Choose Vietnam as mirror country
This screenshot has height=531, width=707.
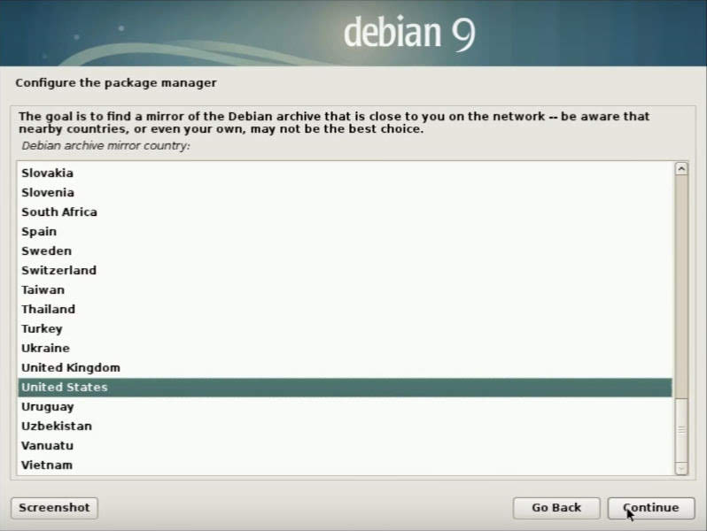click(345, 465)
